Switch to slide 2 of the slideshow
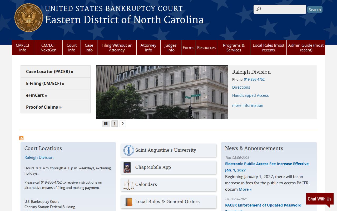The width and height of the screenshot is (337, 211). (123, 124)
